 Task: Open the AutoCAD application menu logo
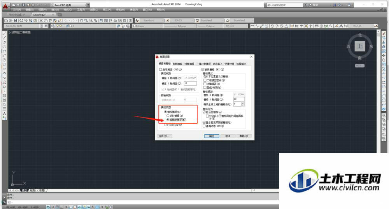[x=5, y=6]
